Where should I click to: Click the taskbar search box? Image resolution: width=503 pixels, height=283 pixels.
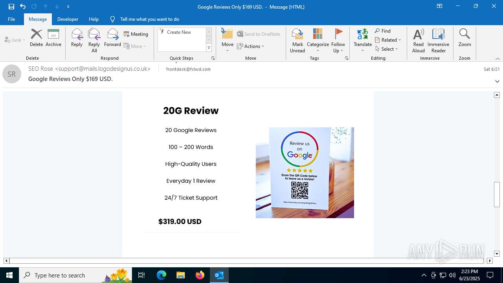pyautogui.click(x=75, y=275)
